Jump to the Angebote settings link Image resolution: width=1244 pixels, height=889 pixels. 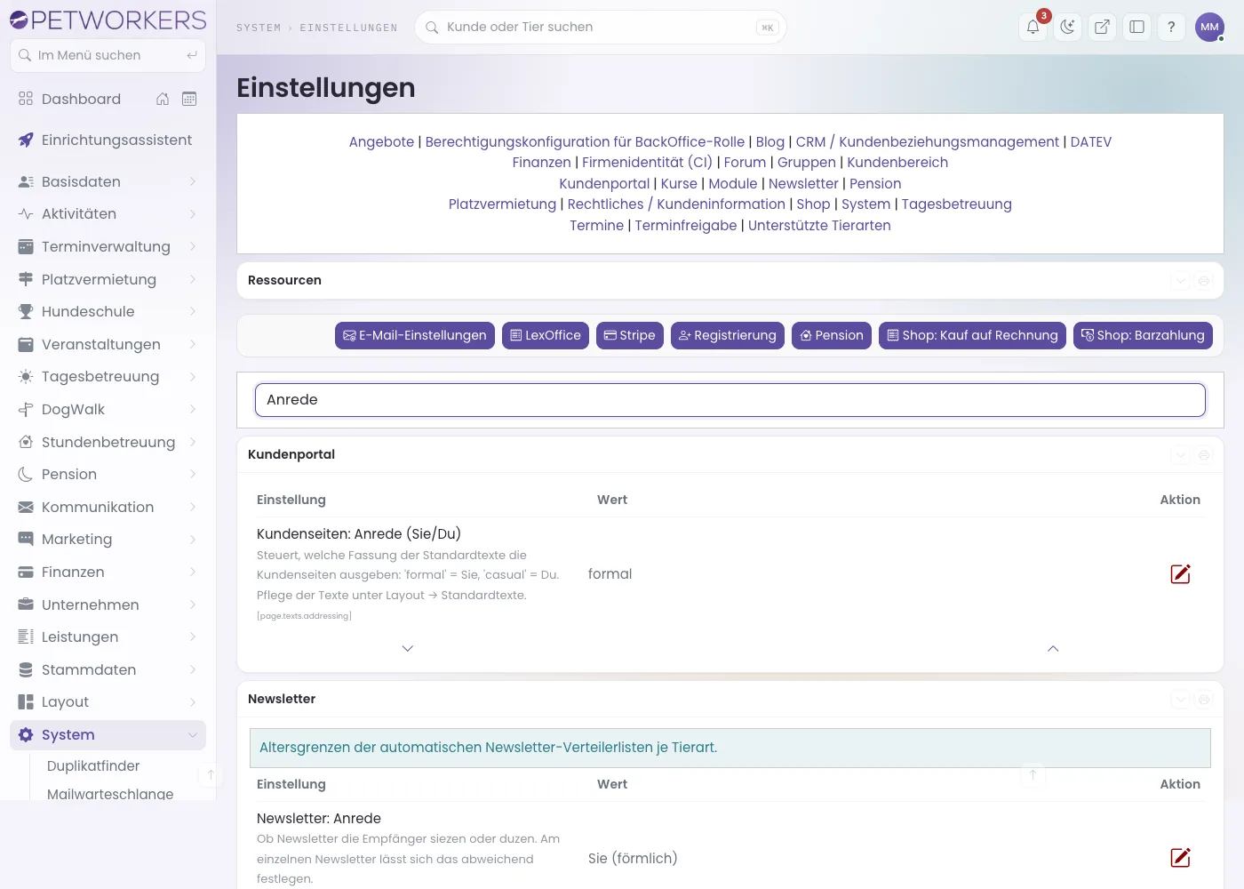(381, 142)
